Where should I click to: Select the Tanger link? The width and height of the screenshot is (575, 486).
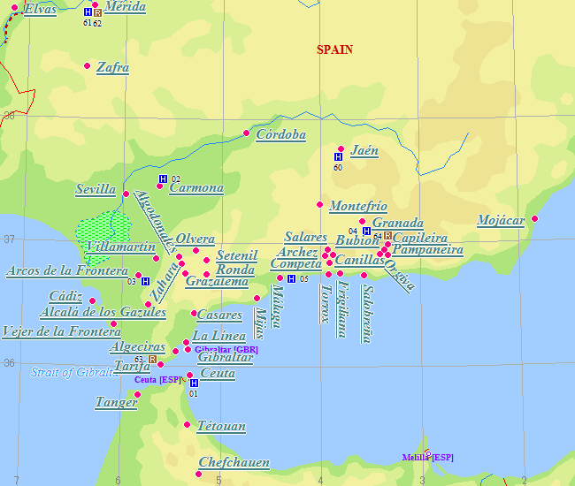coord(117,403)
